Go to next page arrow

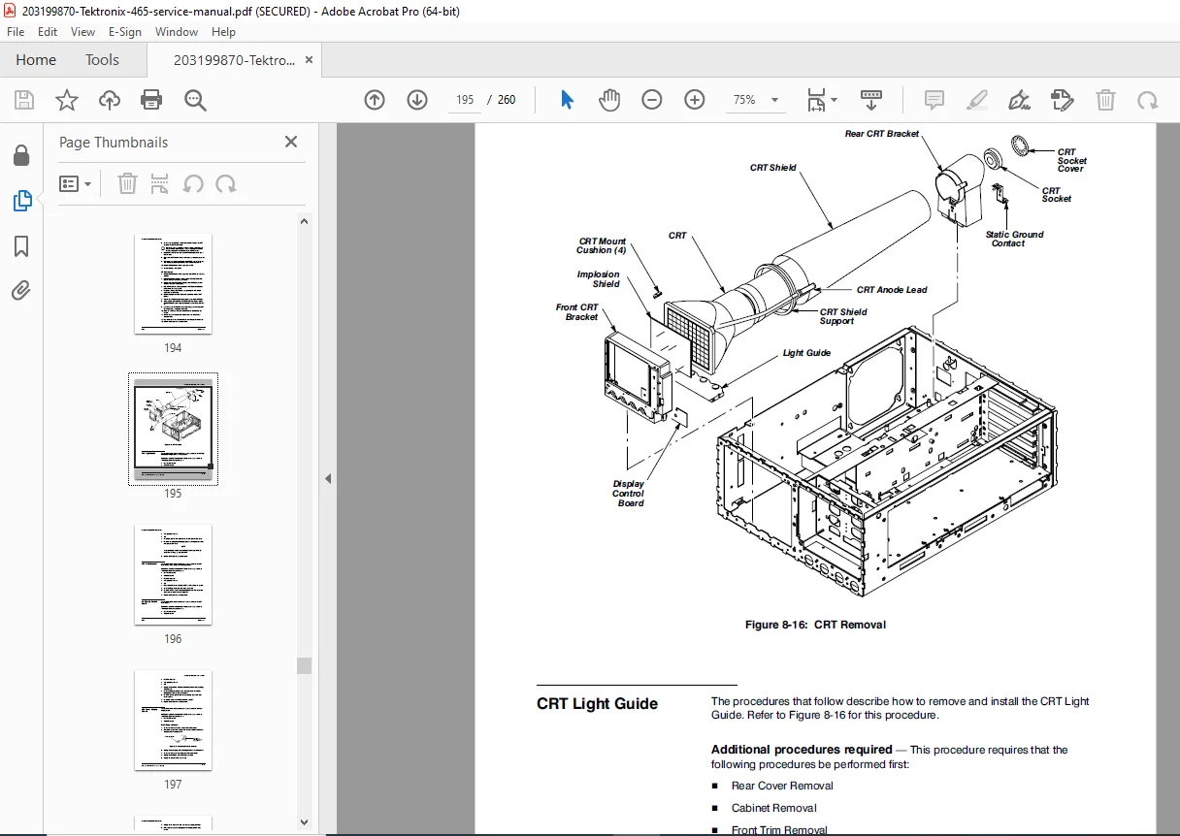click(417, 100)
